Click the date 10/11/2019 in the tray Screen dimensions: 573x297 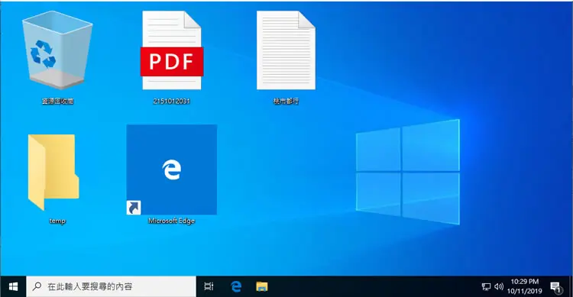pos(524,291)
